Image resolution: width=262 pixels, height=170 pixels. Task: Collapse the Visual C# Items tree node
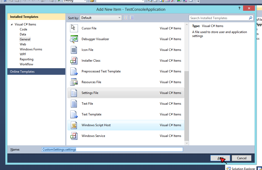(11, 24)
